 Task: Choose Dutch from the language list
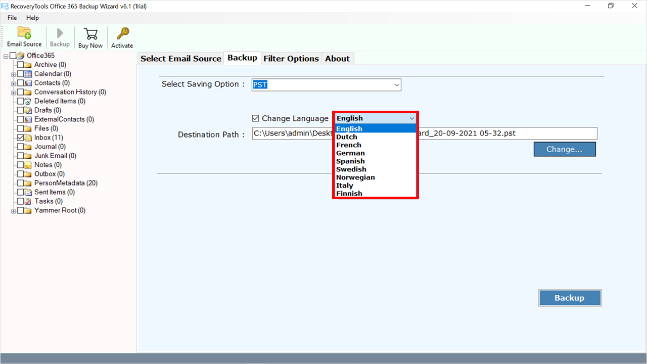[x=375, y=137]
